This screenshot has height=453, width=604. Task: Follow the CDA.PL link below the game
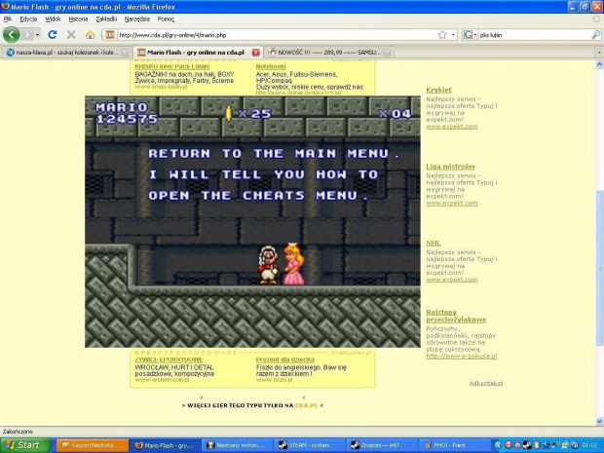point(306,405)
